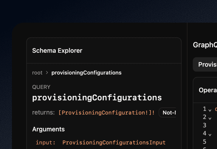Click the breadcrumb chevron separator after root
Screen dimensions: 217x149
47,73
